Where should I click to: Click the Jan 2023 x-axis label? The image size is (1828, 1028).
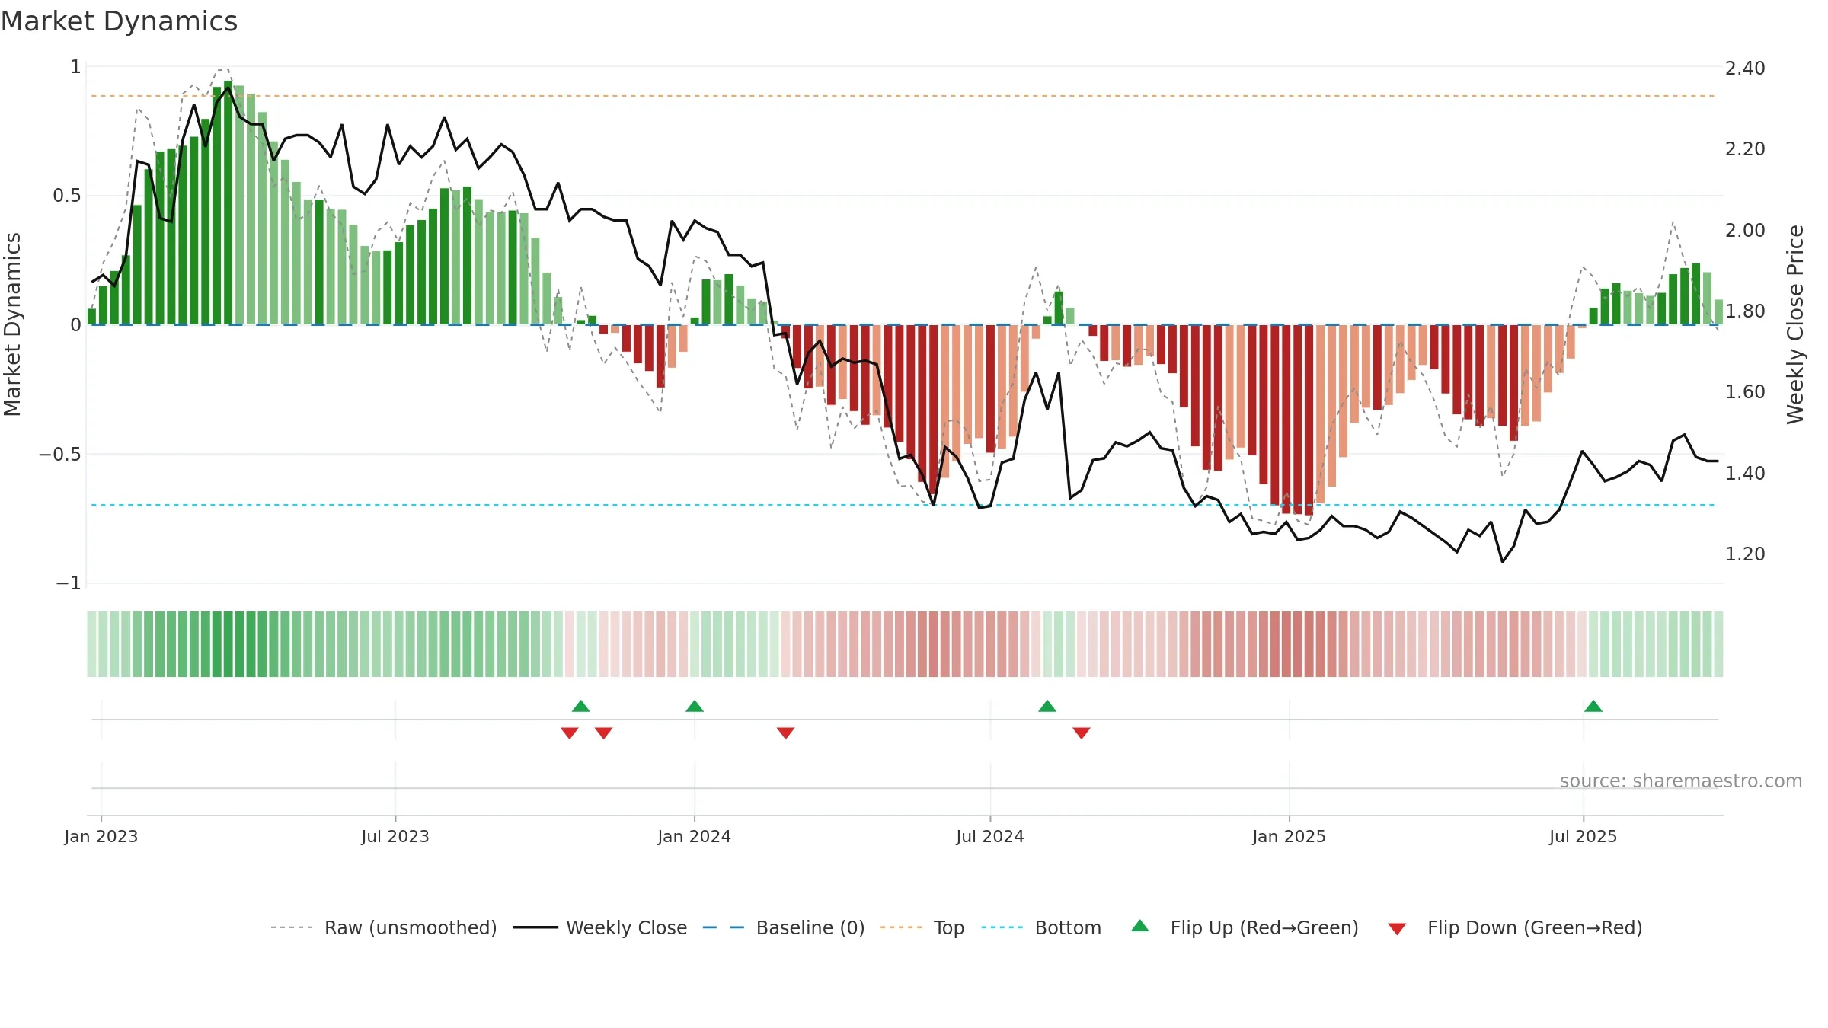click(x=101, y=836)
